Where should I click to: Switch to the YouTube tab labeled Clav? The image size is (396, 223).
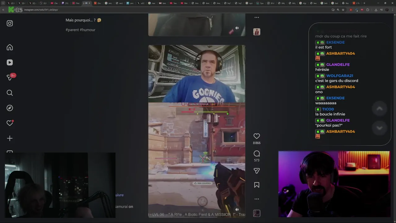(54, 3)
